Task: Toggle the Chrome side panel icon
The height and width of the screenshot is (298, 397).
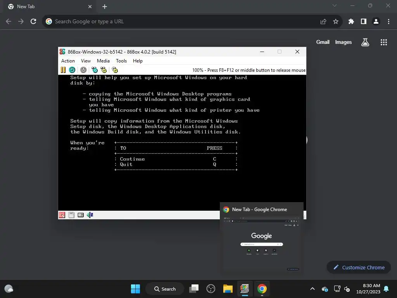Action: pyautogui.click(x=364, y=22)
